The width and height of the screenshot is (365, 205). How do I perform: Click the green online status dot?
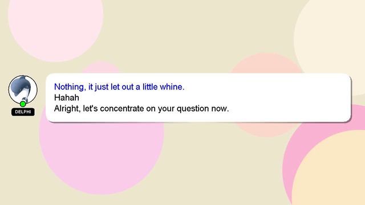point(23,104)
